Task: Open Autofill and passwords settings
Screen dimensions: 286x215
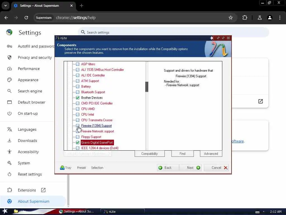Action: pos(30,46)
